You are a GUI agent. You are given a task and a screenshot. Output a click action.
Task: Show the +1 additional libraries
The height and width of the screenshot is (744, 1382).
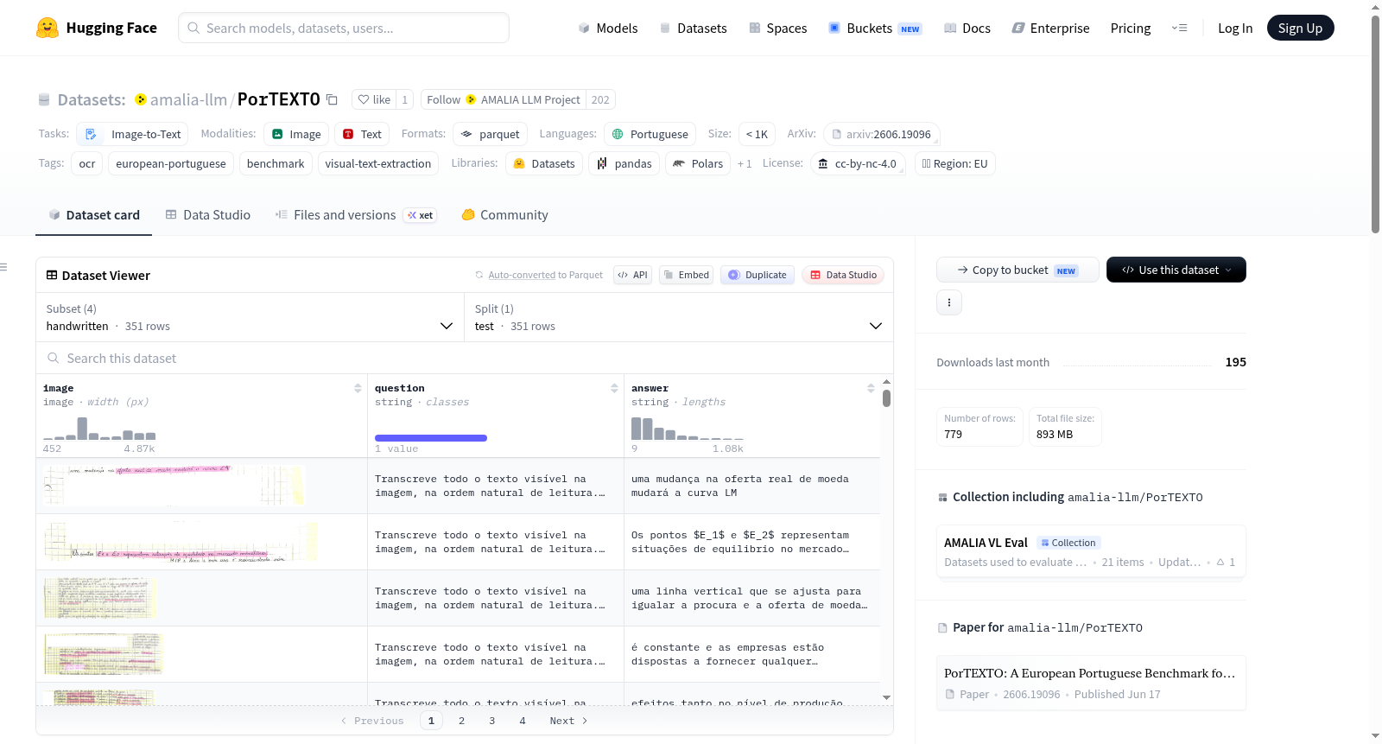click(x=745, y=163)
